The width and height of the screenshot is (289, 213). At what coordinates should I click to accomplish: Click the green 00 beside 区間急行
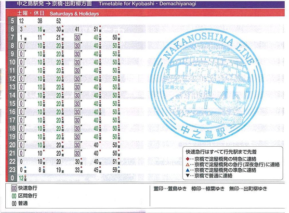click(14, 196)
